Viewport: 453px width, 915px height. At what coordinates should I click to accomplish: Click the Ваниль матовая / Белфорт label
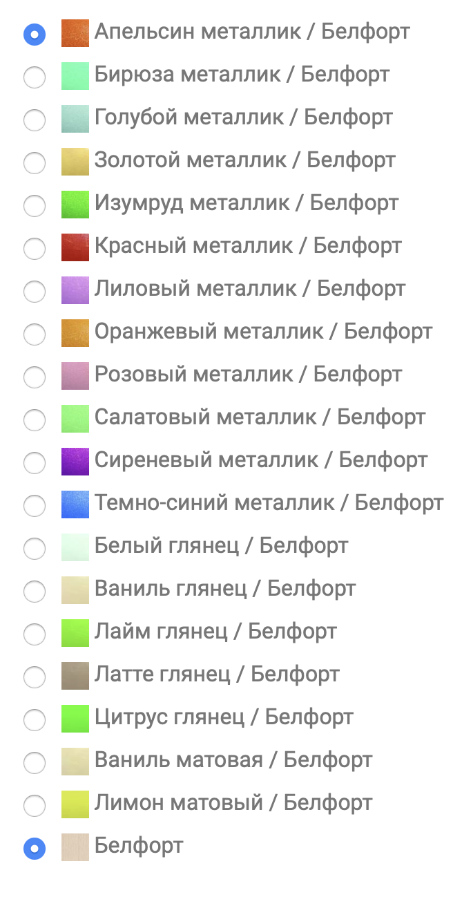(x=233, y=760)
